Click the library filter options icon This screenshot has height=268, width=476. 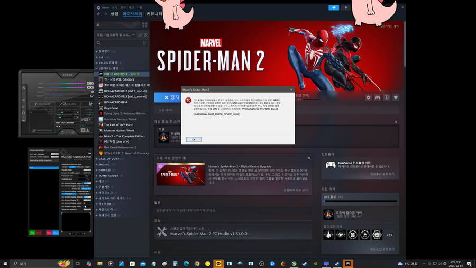click(x=144, y=43)
